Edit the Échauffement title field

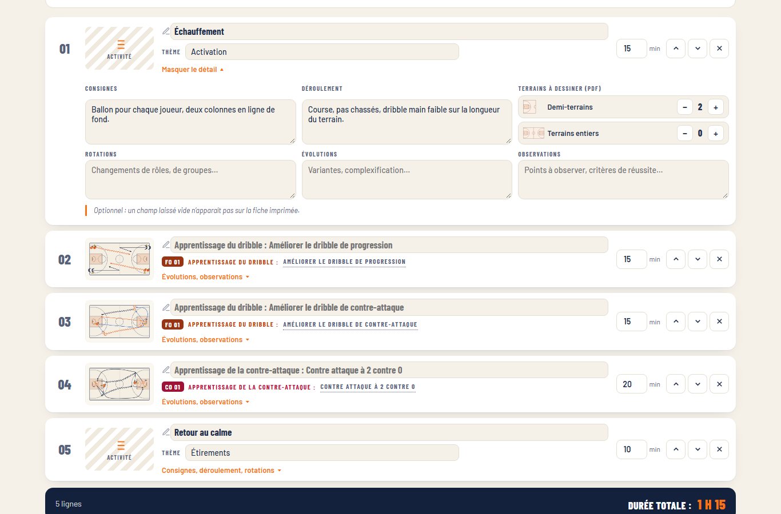click(x=389, y=31)
